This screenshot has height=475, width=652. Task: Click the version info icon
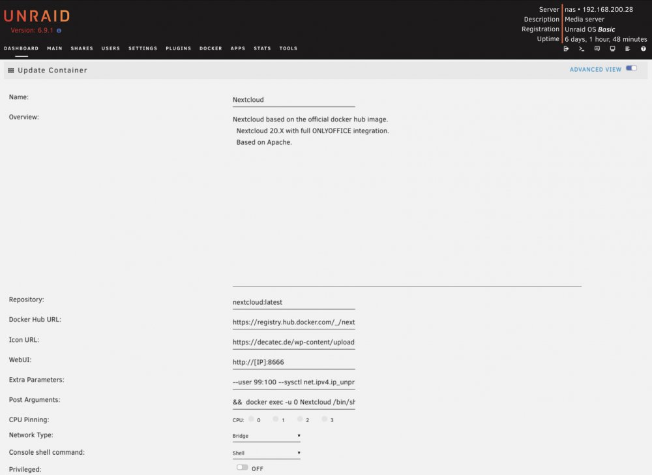(x=59, y=31)
